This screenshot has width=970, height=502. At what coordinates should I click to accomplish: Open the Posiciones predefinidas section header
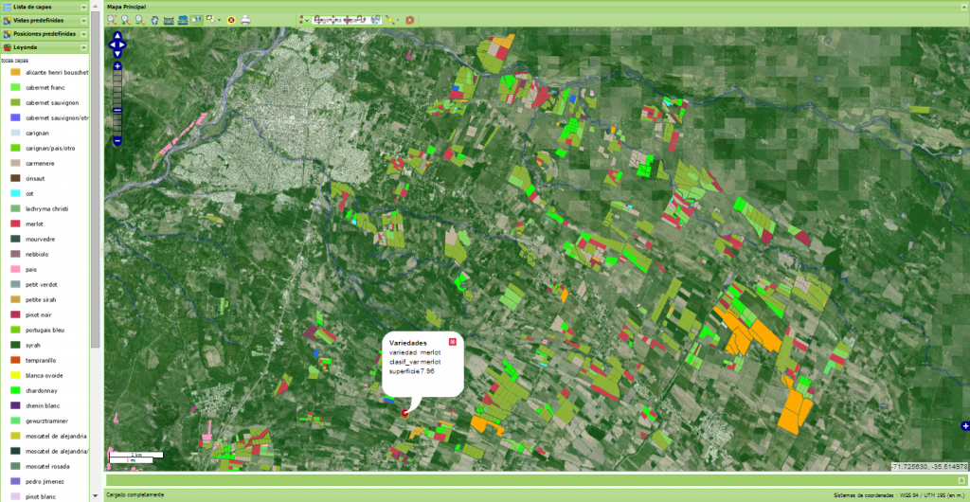[45, 33]
